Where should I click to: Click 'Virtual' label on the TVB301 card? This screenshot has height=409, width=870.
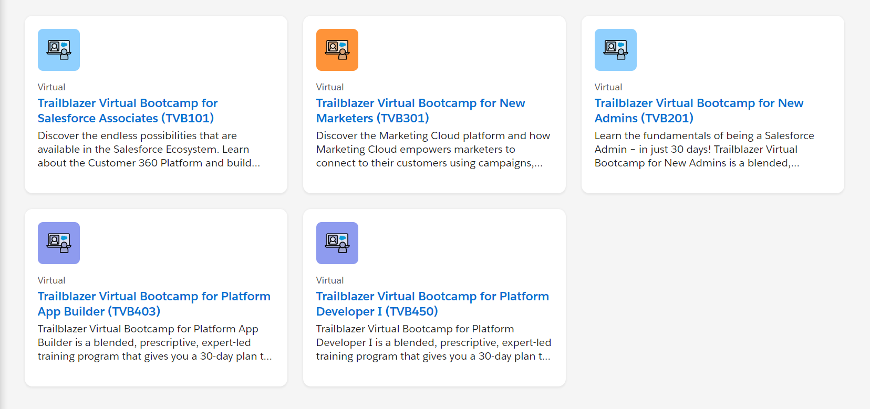330,87
